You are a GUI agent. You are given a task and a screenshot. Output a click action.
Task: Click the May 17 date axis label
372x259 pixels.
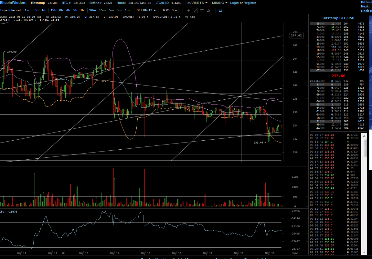tap(207, 253)
